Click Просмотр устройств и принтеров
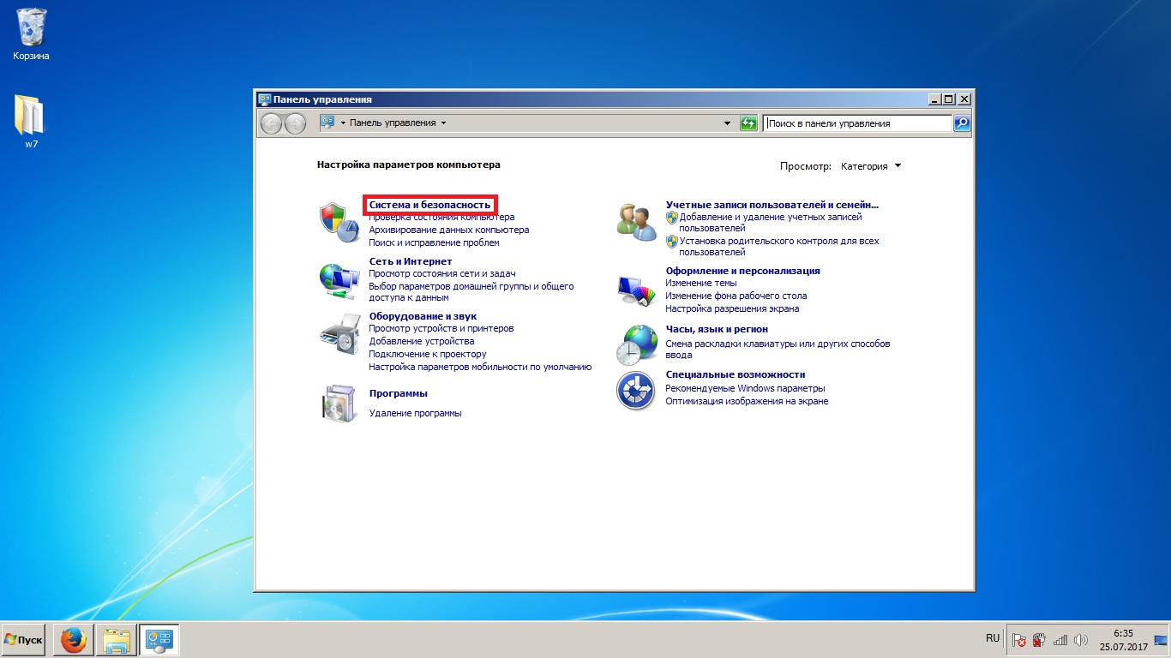1171x658 pixels. click(x=441, y=329)
